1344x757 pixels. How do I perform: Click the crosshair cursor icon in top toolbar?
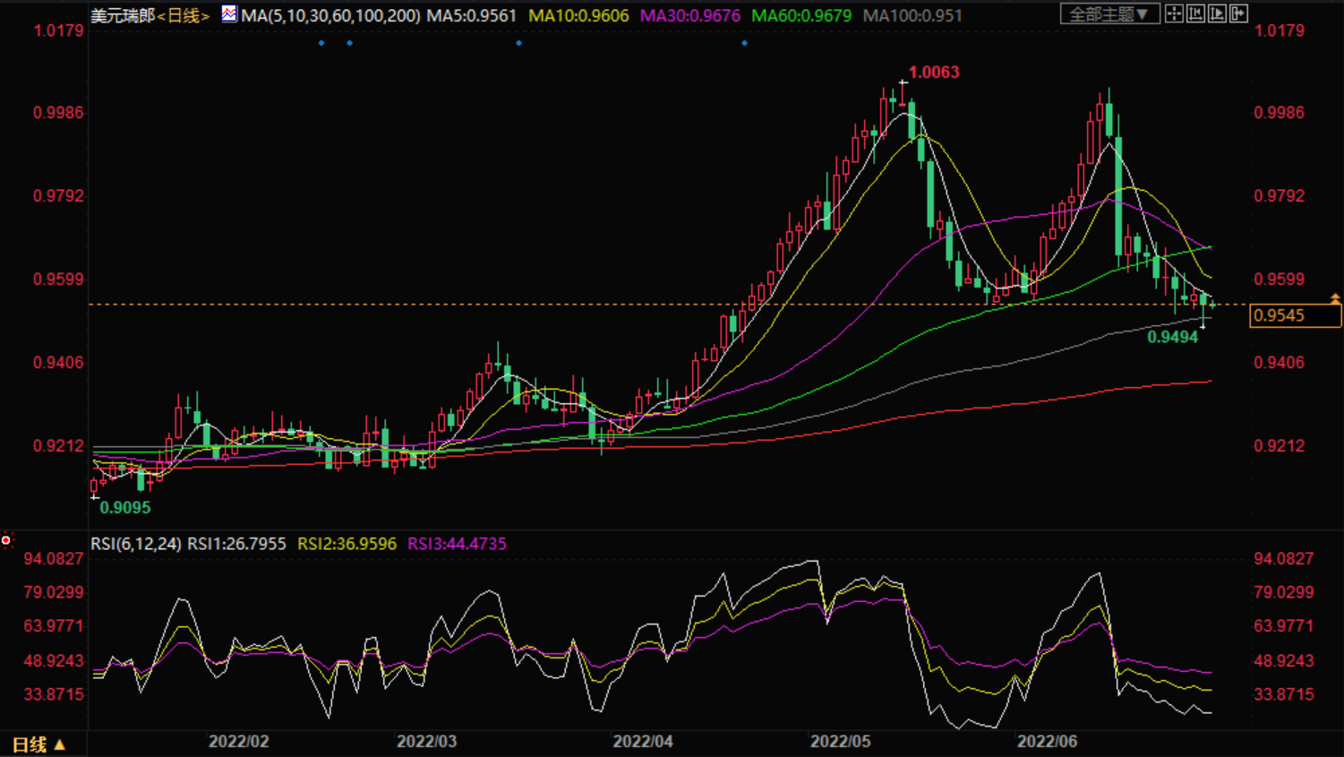(1174, 13)
